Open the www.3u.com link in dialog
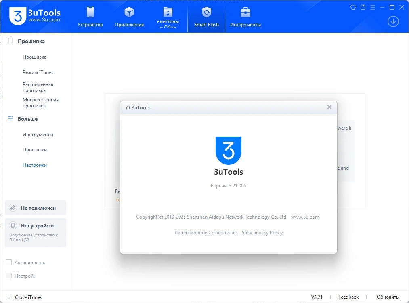The image size is (409, 303). tap(305, 217)
